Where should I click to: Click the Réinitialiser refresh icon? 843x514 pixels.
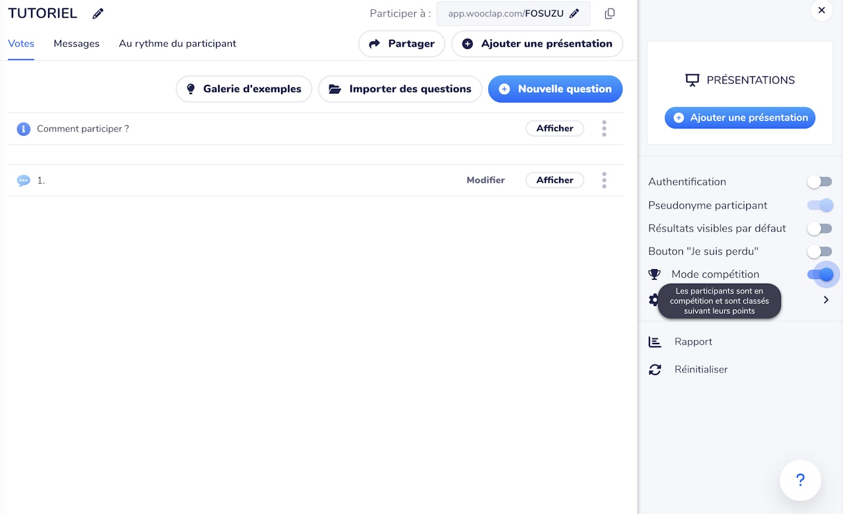click(655, 369)
